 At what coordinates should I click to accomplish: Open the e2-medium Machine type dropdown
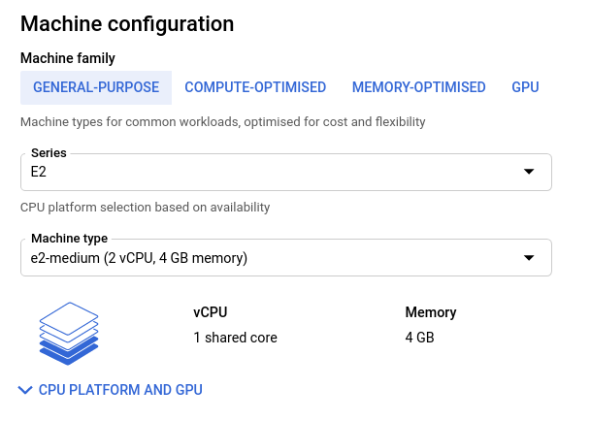(272, 258)
